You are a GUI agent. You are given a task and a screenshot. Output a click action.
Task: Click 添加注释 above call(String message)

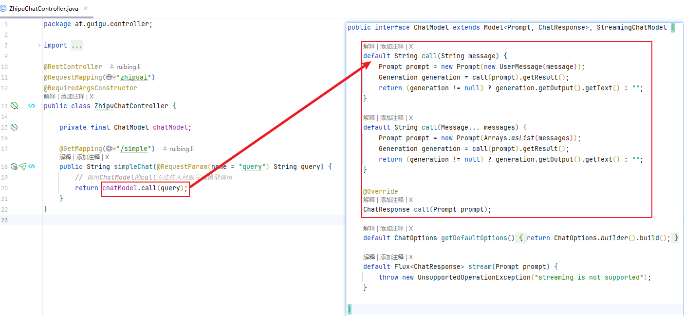[391, 47]
